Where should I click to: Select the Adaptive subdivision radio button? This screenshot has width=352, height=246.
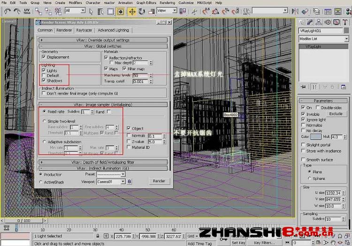44,142
